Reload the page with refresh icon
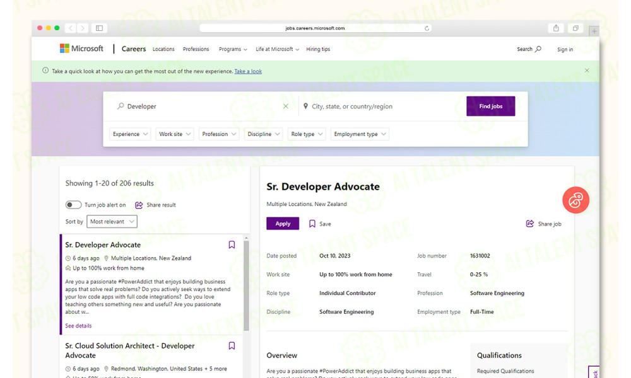The image size is (631, 378). (x=427, y=28)
